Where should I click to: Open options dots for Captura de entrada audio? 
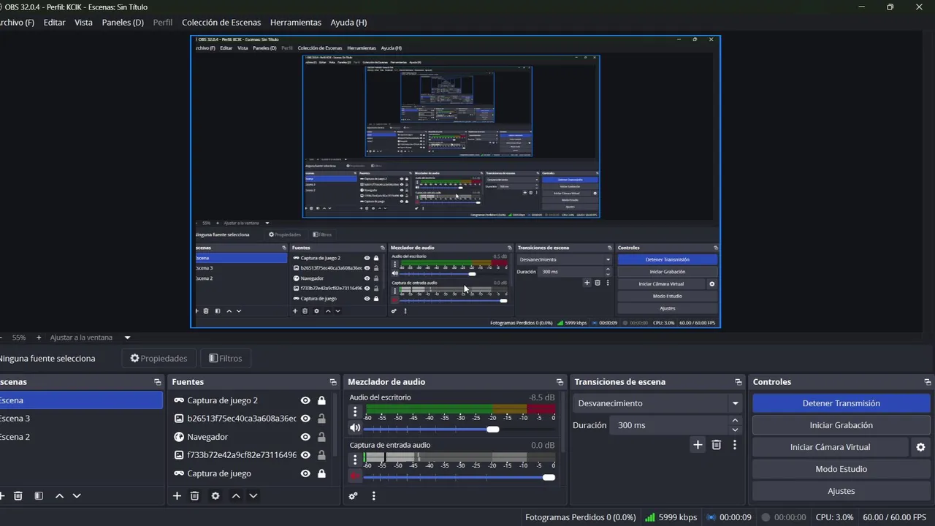[x=355, y=460]
